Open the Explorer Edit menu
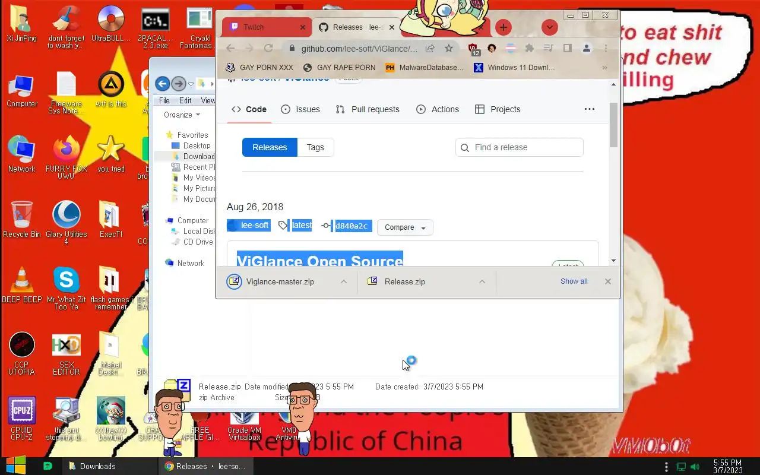 [185, 100]
